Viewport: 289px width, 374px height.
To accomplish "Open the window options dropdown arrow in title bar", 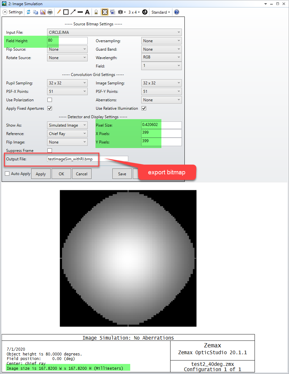I will [265, 4].
